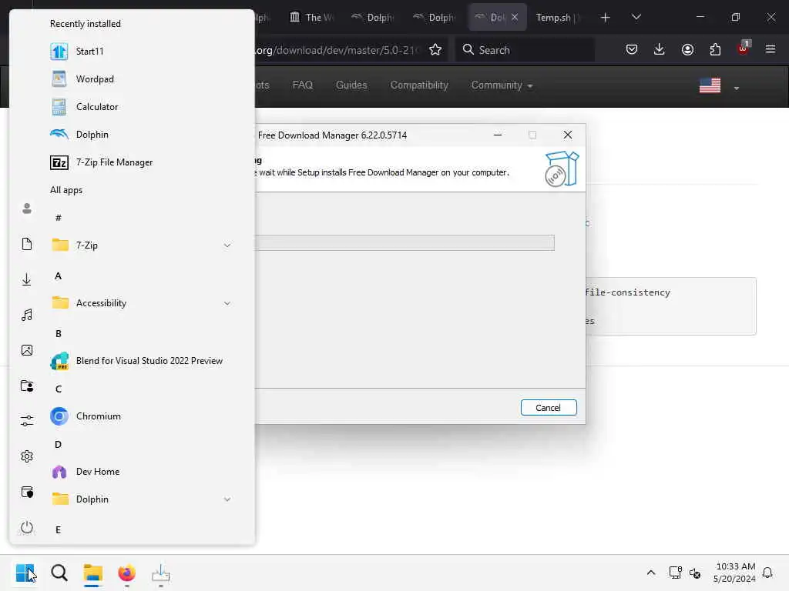Screen dimensions: 789x591
Task: Expand the 7-Zip folder
Action: point(227,245)
